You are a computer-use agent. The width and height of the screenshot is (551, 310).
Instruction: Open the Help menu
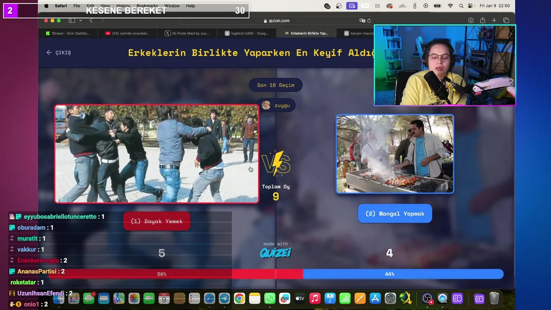tap(190, 6)
